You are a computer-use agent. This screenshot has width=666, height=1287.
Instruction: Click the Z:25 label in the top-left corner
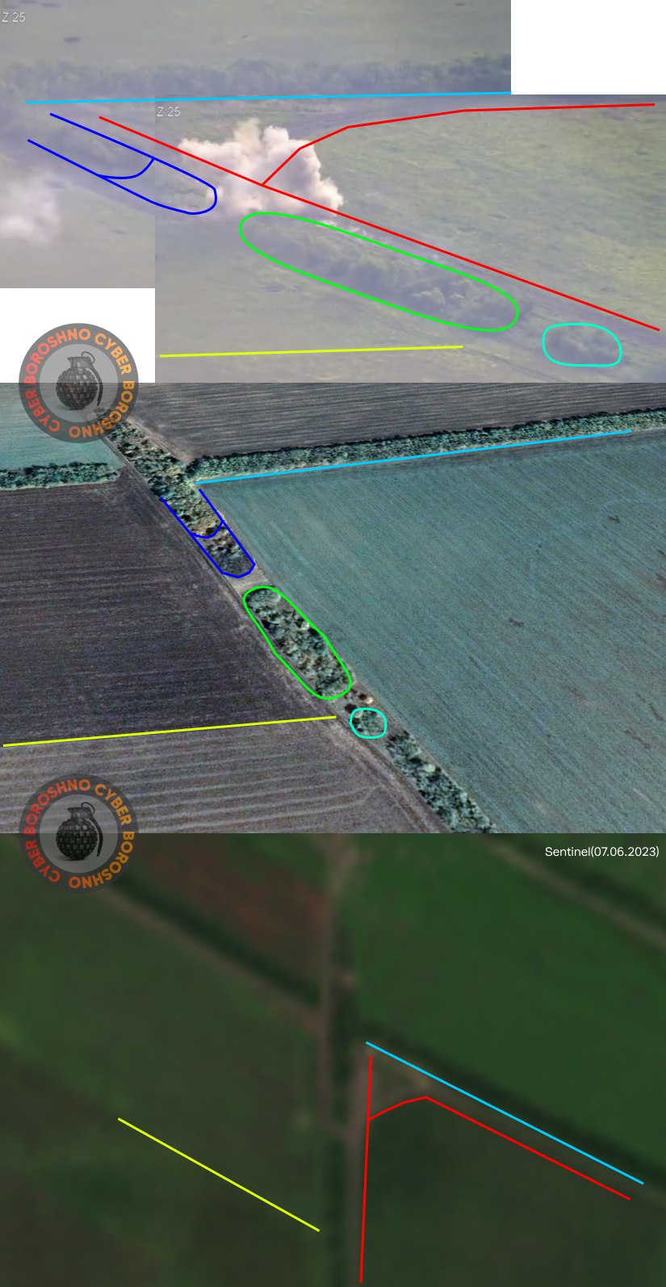pyautogui.click(x=14, y=17)
